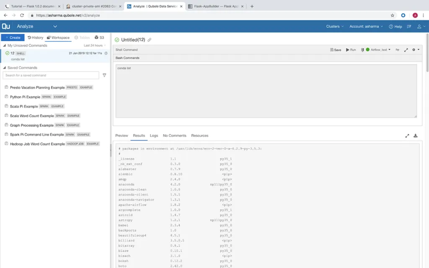This screenshot has height=268, width=429.
Task: Click the icon beside Hadoop Job Word Count Example
Action: click(x=6, y=144)
